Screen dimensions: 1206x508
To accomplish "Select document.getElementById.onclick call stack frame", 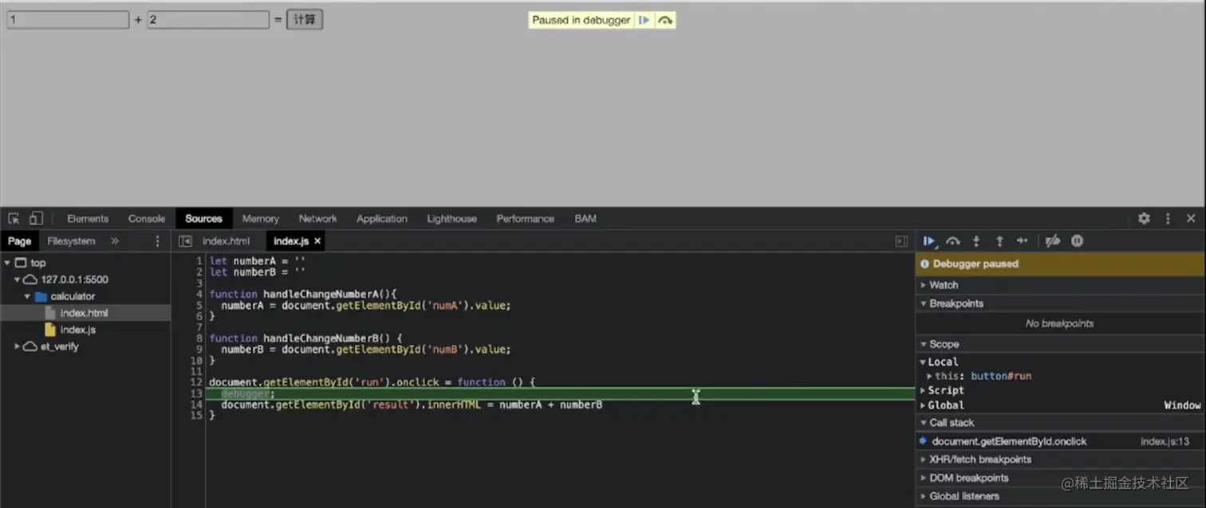I will tap(1009, 441).
